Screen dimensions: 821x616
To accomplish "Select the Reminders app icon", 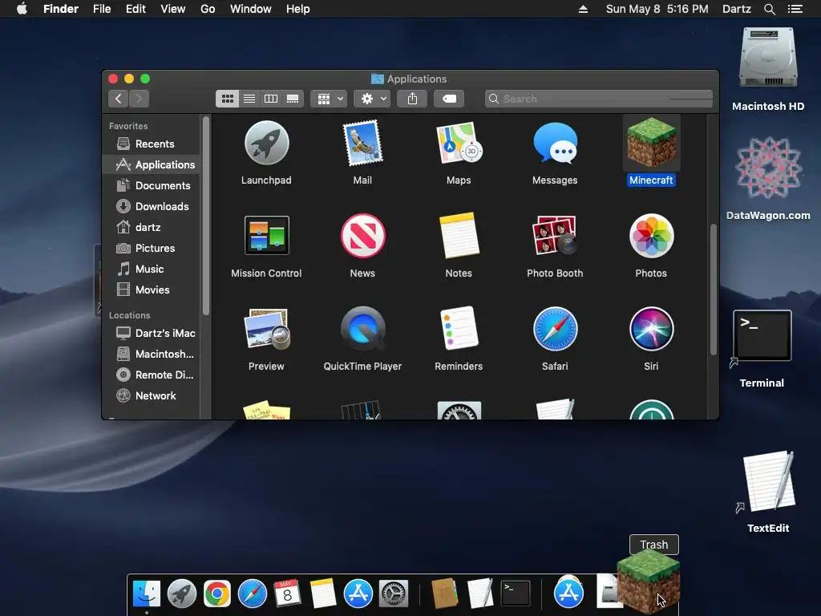I will coord(459,328).
